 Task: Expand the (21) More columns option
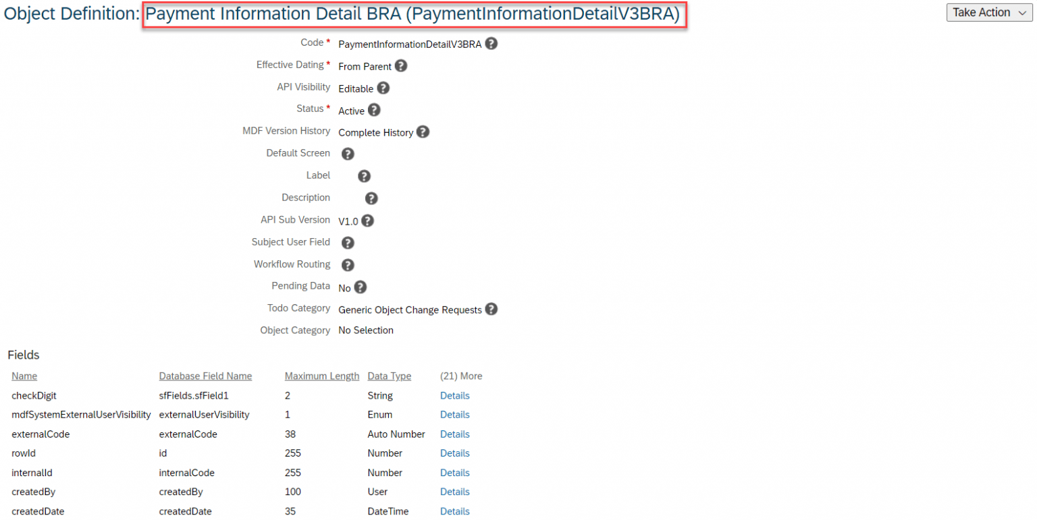coord(461,376)
